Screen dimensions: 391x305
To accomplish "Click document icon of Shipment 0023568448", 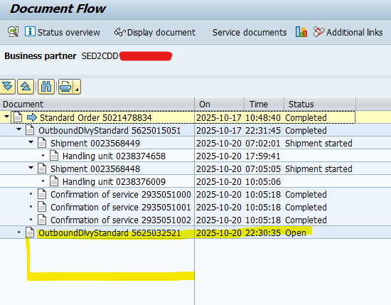I will pos(42,168).
